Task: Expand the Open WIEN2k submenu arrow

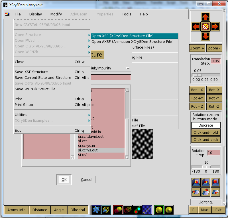Action: (89, 52)
